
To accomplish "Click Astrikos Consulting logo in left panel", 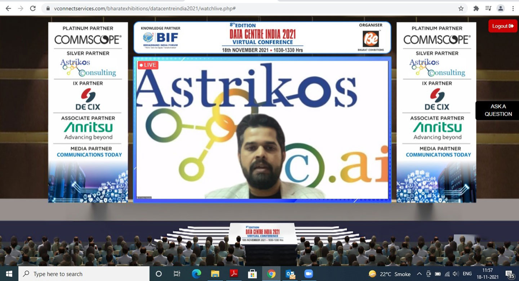I will (88, 67).
